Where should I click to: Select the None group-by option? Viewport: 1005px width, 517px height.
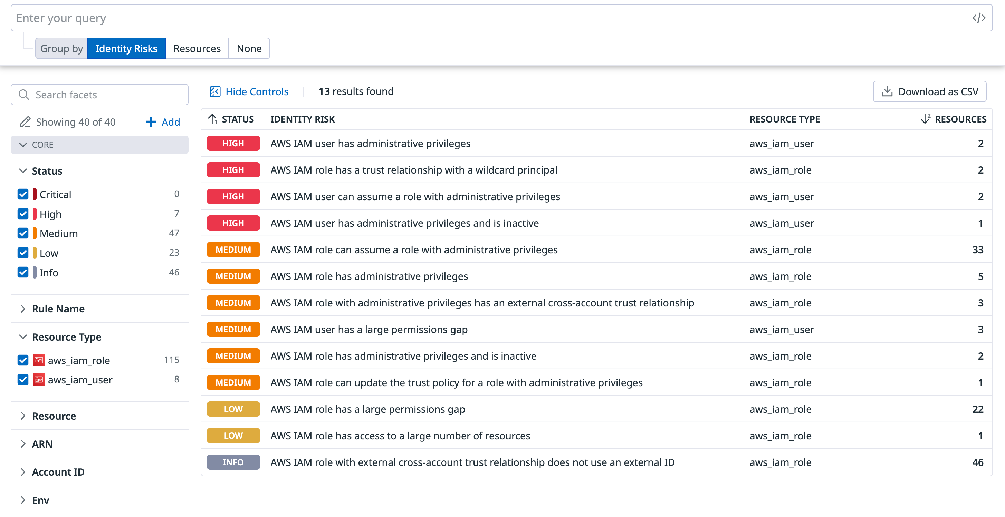[x=249, y=48]
